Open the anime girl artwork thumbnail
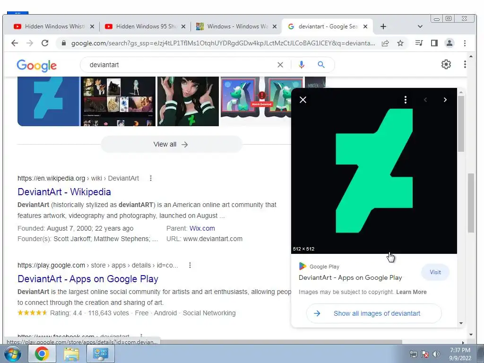Screen dimensions: 484x363 (188, 101)
